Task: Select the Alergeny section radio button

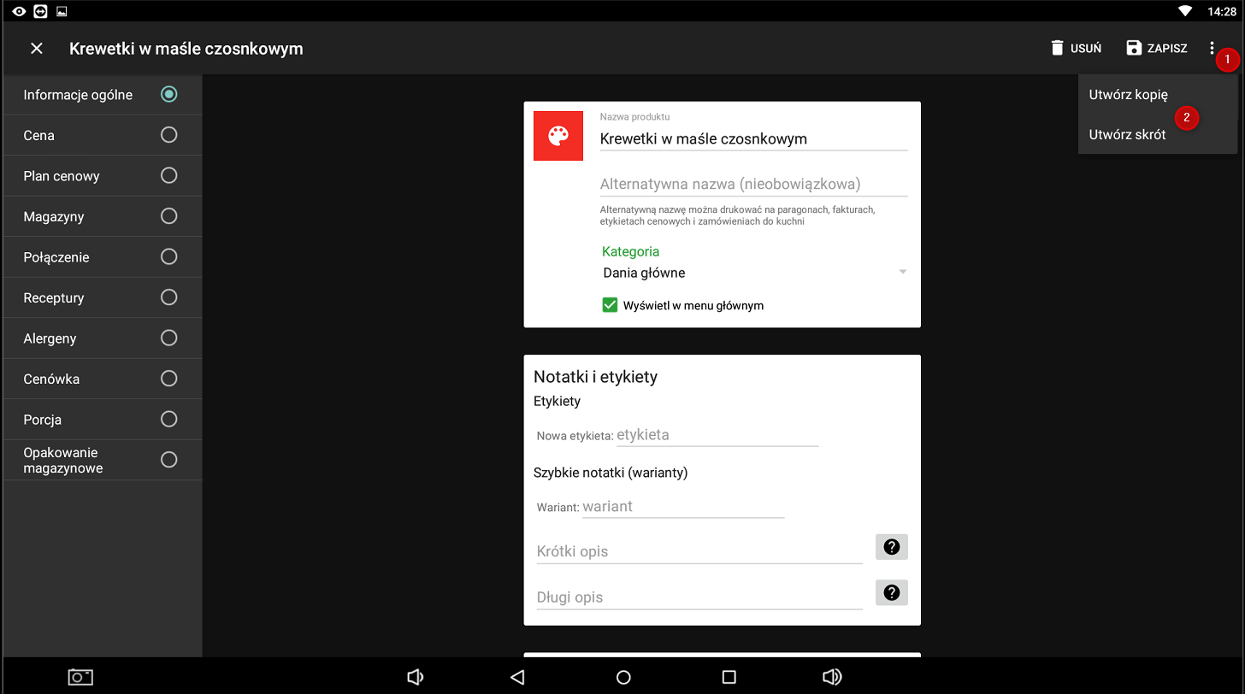Action: (x=169, y=338)
